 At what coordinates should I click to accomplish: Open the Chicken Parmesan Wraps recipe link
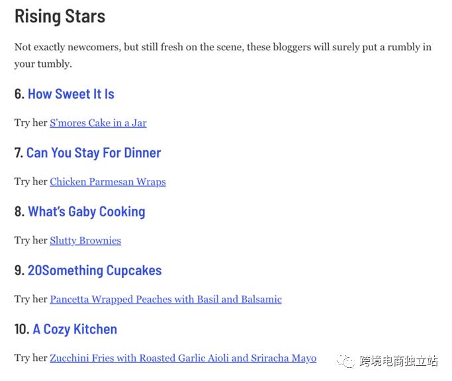pyautogui.click(x=108, y=182)
